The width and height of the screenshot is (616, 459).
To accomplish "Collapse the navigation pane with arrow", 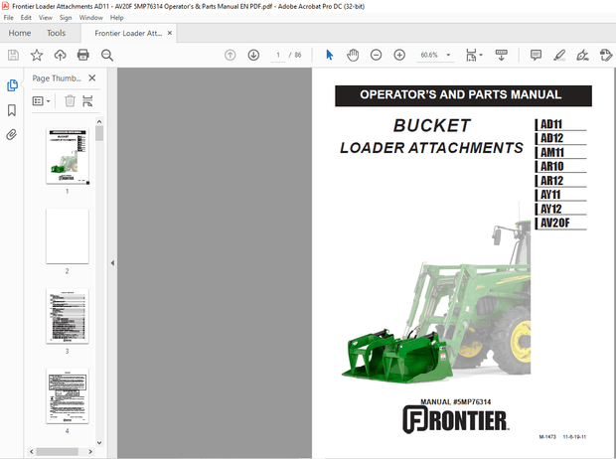I will [x=112, y=263].
